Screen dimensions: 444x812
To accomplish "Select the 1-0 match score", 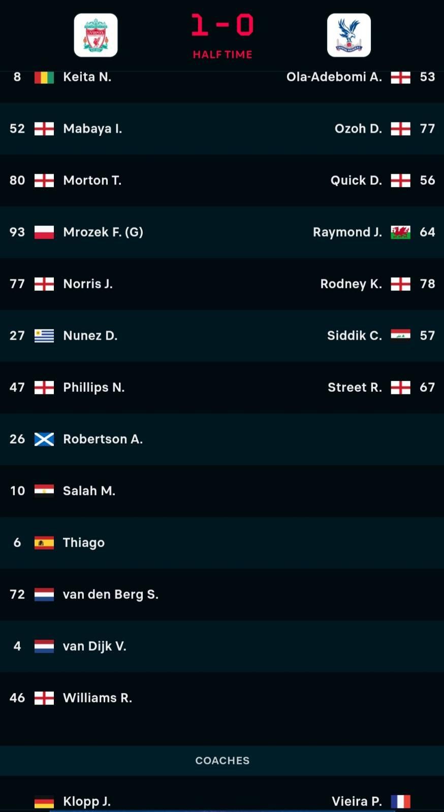I will click(x=223, y=25).
